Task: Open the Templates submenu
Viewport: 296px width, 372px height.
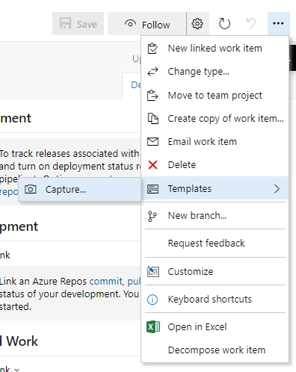Action: (215, 188)
